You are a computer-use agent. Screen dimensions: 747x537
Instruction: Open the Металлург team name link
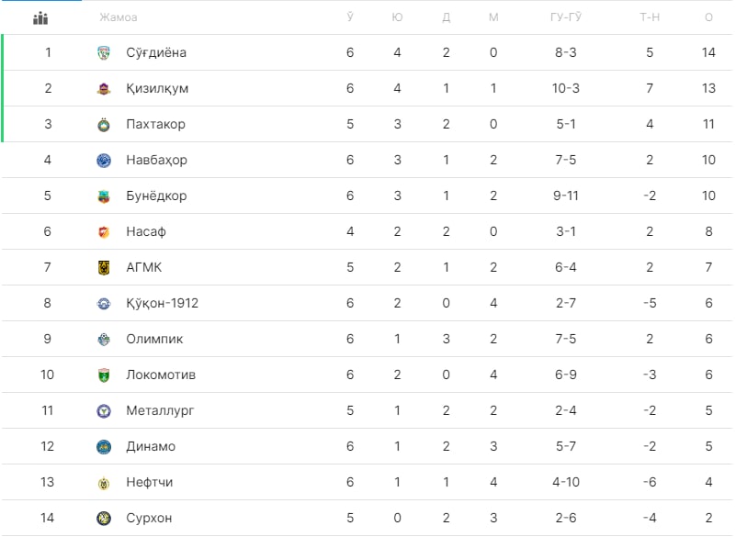point(160,411)
